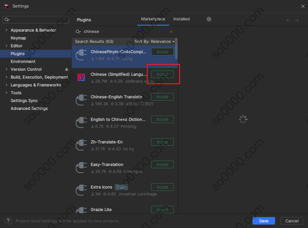Click the back navigation arrow
Screen dimensions: 308x228
289,20
